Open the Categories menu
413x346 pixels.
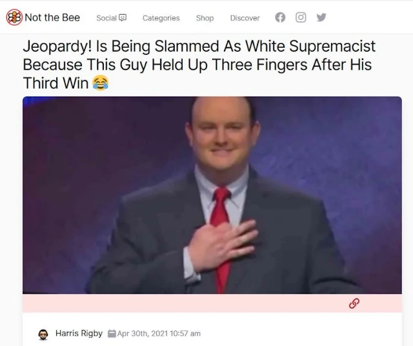[161, 18]
